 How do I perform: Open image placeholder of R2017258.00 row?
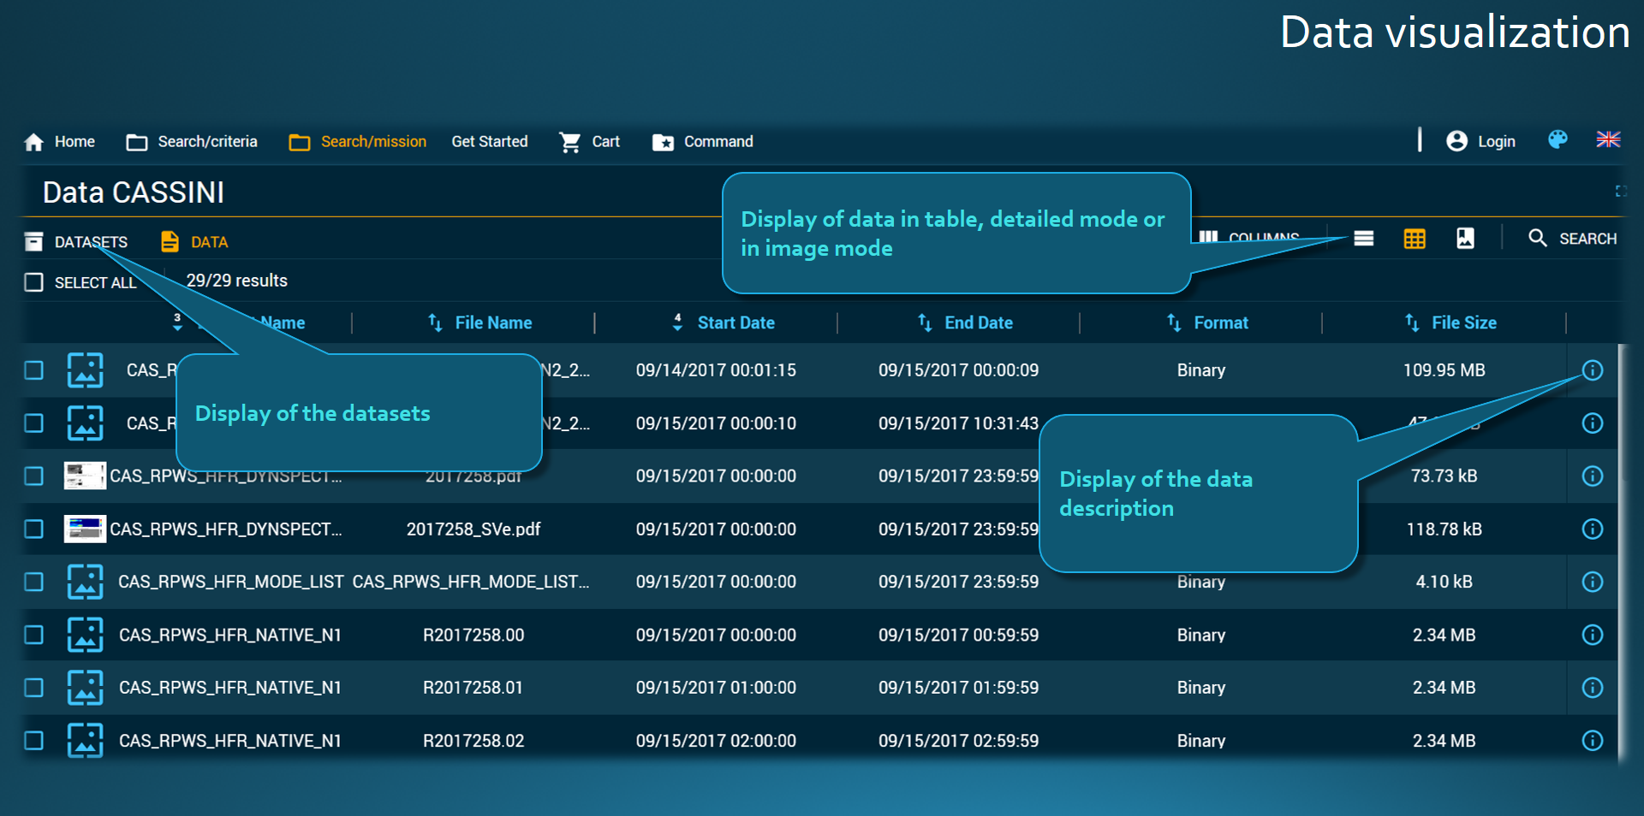(86, 635)
